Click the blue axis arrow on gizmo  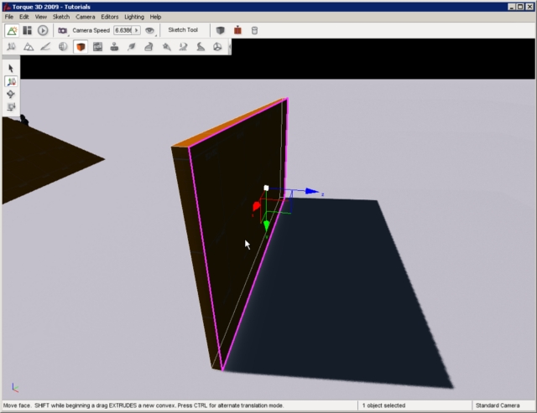pos(311,192)
